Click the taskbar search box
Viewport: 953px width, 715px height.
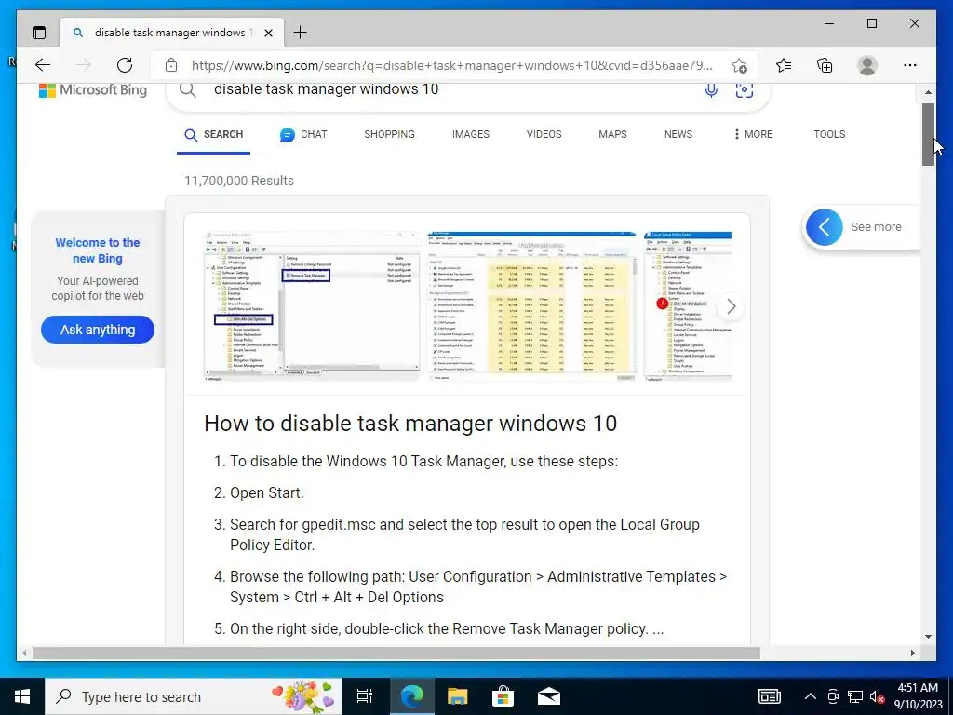[x=194, y=696]
